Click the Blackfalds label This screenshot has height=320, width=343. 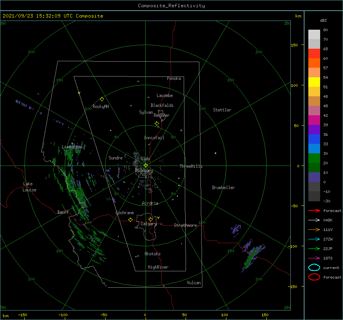[x=162, y=105]
